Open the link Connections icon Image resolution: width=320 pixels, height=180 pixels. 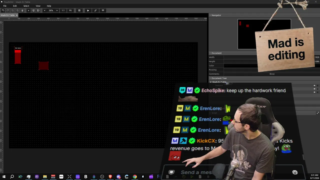(x=95, y=10)
